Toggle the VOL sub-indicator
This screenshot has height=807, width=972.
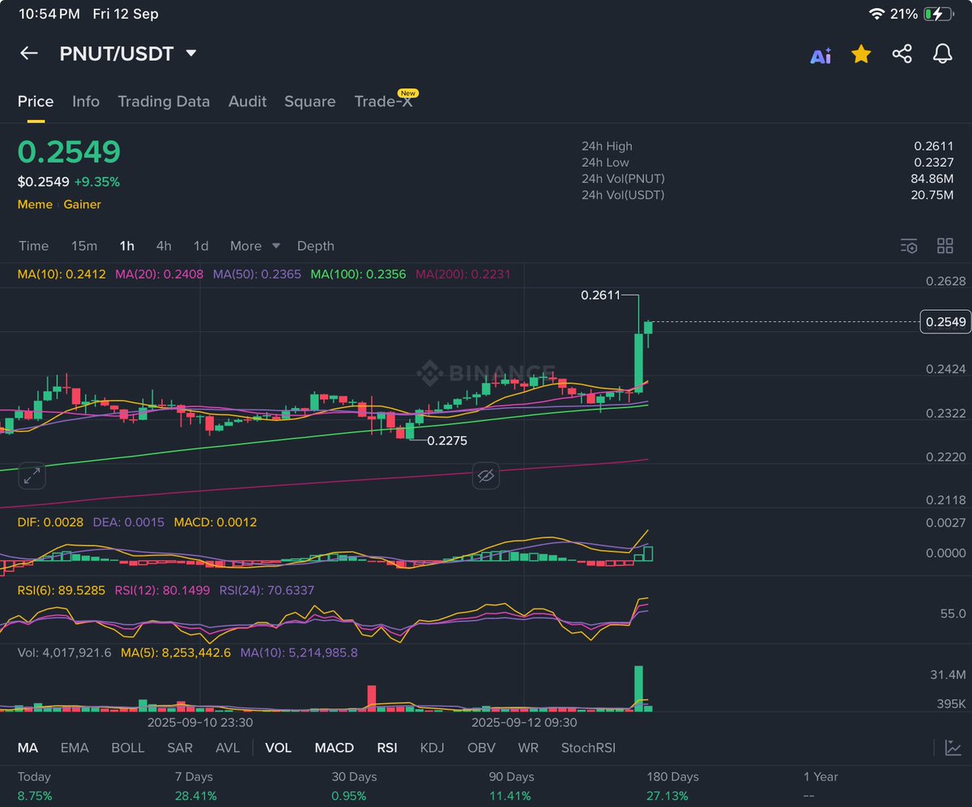278,748
